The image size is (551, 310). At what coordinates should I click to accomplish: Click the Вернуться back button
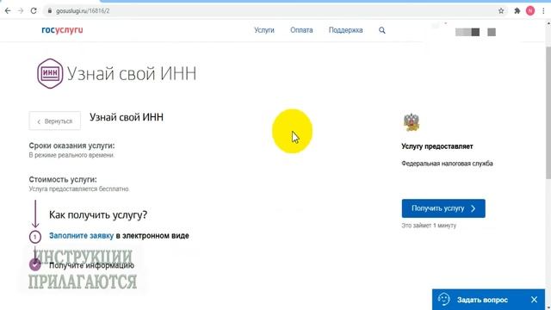[x=55, y=121]
